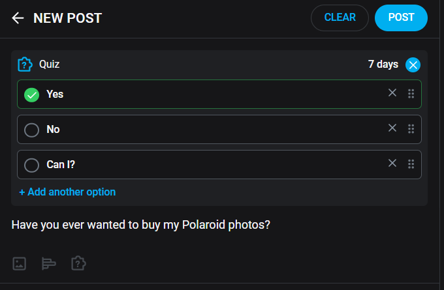The width and height of the screenshot is (444, 290).
Task: Add a poll using the bar chart icon
Action: 49,263
